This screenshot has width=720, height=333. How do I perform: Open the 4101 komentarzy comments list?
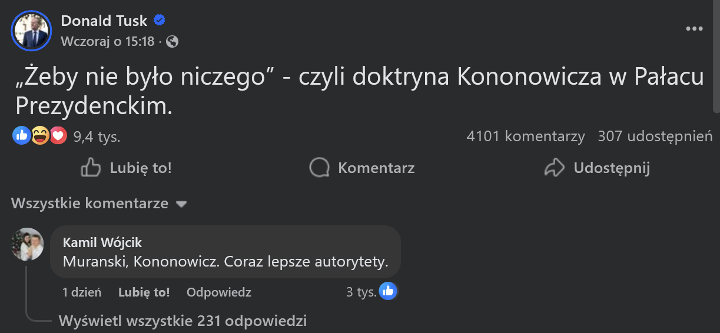coord(525,136)
